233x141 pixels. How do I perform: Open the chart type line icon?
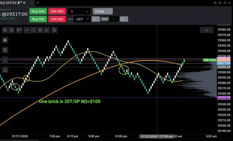(x=27, y=30)
